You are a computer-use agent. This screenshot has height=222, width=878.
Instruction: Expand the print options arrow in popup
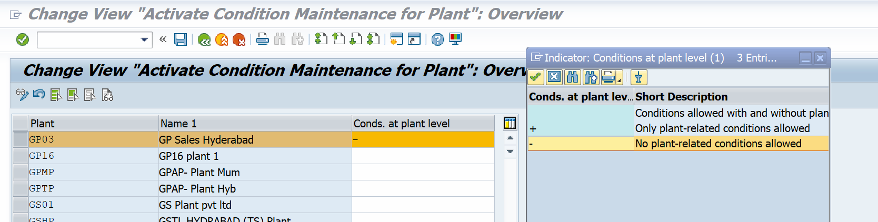click(x=620, y=79)
